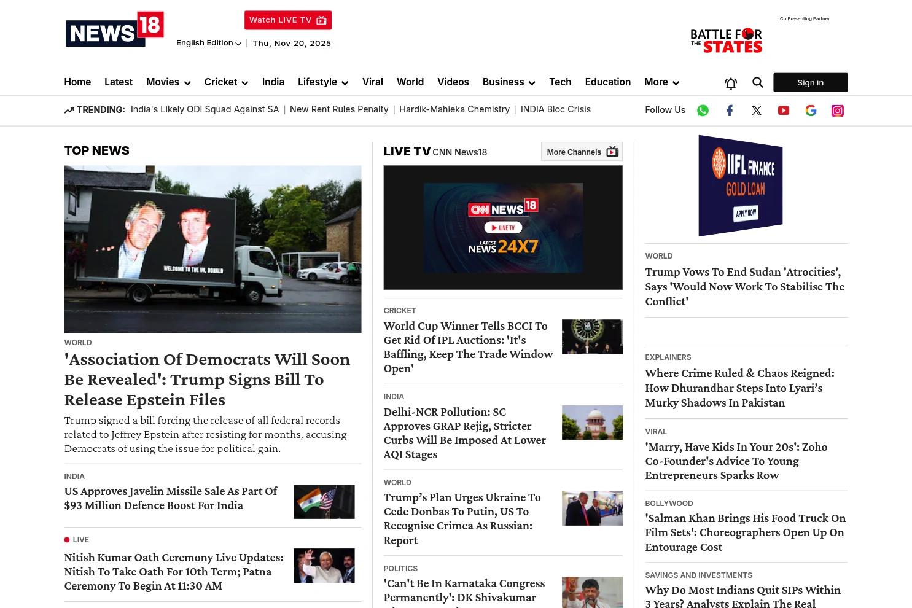The width and height of the screenshot is (912, 608).
Task: Click the Nitish Kumar thumbnail
Action: point(324,566)
